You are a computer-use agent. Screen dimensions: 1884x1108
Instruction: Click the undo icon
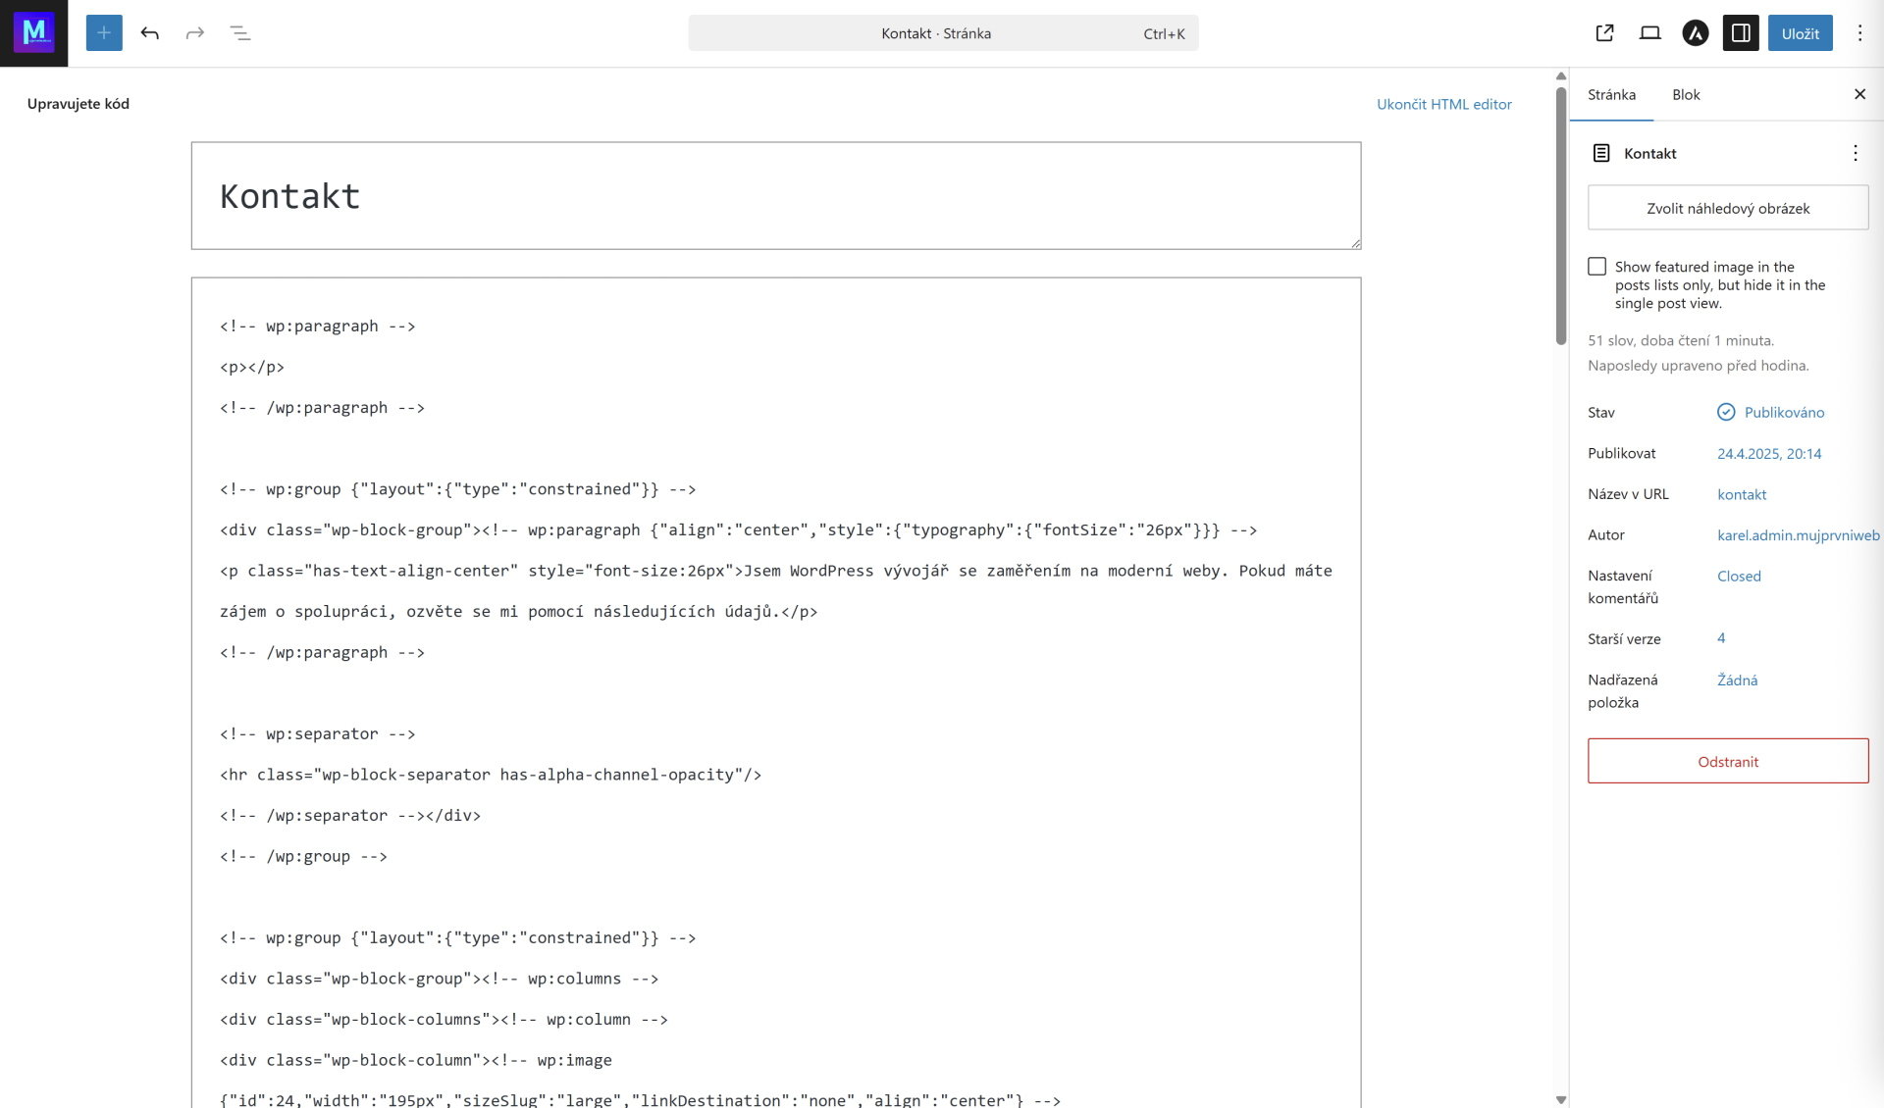click(150, 32)
